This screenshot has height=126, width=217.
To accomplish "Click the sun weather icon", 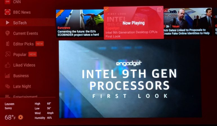I will coord(21,117).
